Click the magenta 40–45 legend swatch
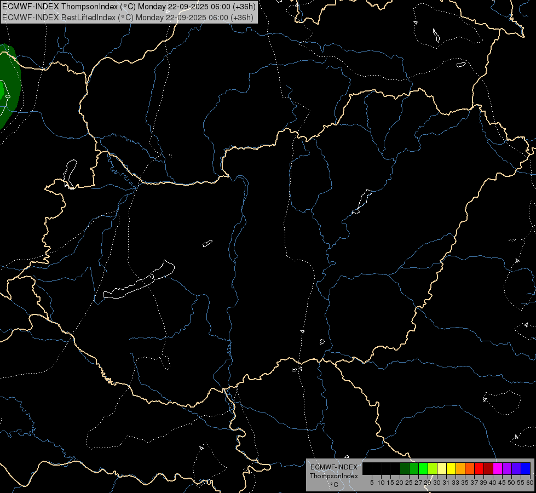This screenshot has width=536, height=493. [498, 469]
